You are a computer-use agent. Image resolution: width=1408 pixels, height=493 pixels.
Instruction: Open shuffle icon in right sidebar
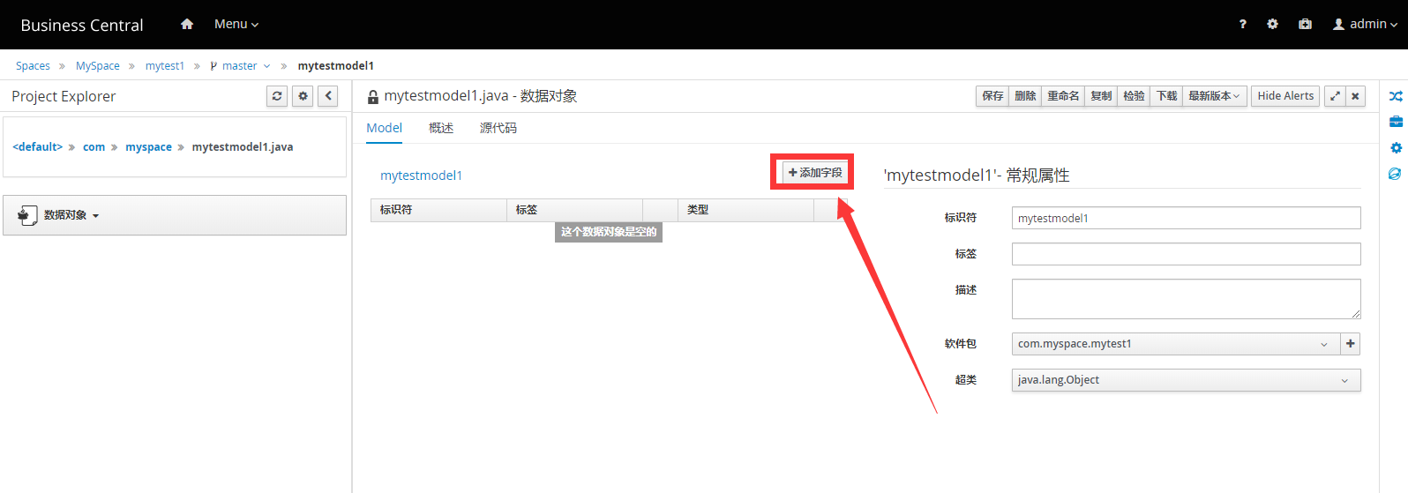tap(1396, 96)
